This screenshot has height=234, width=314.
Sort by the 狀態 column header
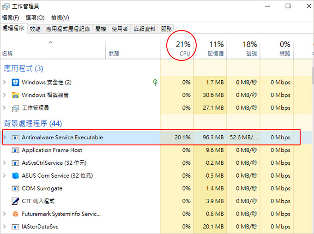(133, 49)
